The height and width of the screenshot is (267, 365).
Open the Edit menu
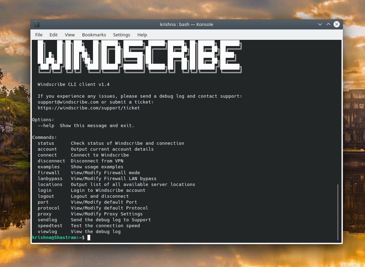53,35
